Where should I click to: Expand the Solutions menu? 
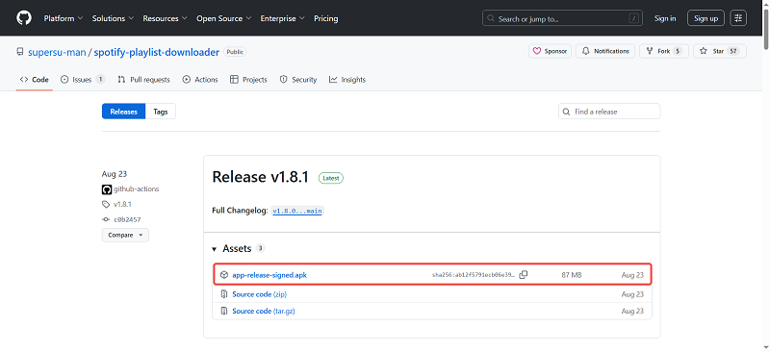coord(113,18)
